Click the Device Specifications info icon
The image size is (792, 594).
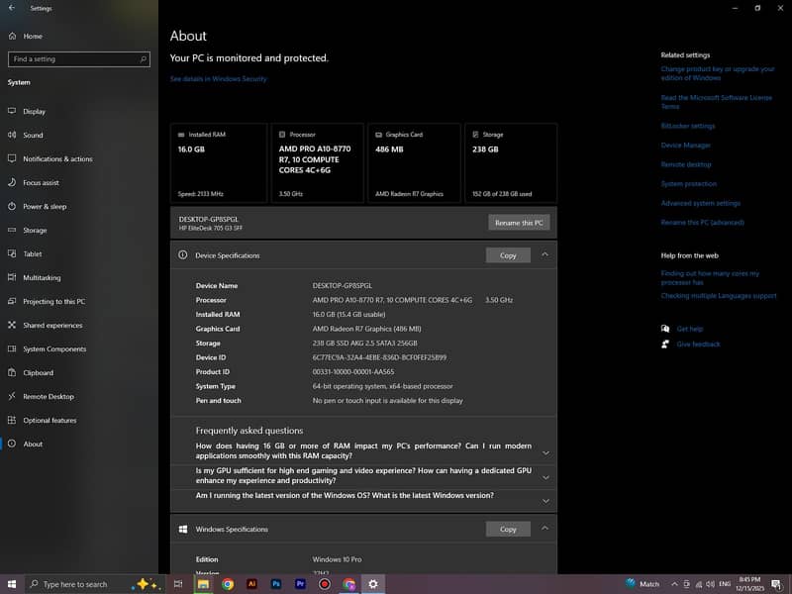pos(183,255)
